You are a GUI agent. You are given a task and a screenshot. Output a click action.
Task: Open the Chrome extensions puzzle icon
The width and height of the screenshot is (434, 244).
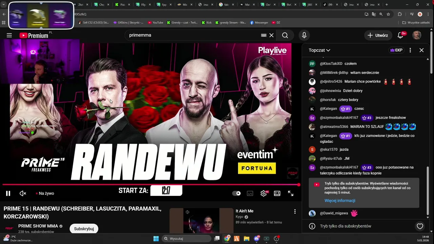pos(400,14)
